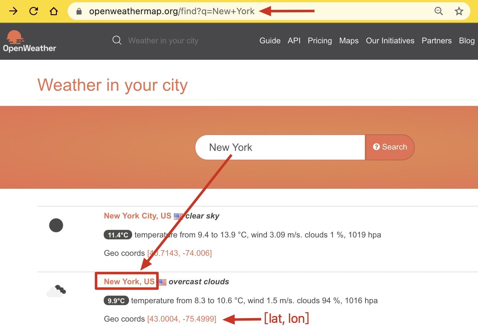Open the Maps menu item

pyautogui.click(x=349, y=41)
